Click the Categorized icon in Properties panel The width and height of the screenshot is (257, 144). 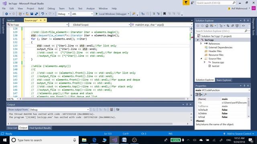(197, 94)
